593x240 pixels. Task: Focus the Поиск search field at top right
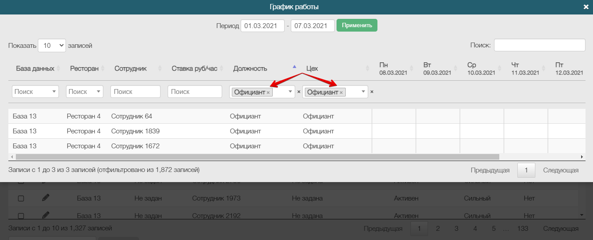[539, 45]
